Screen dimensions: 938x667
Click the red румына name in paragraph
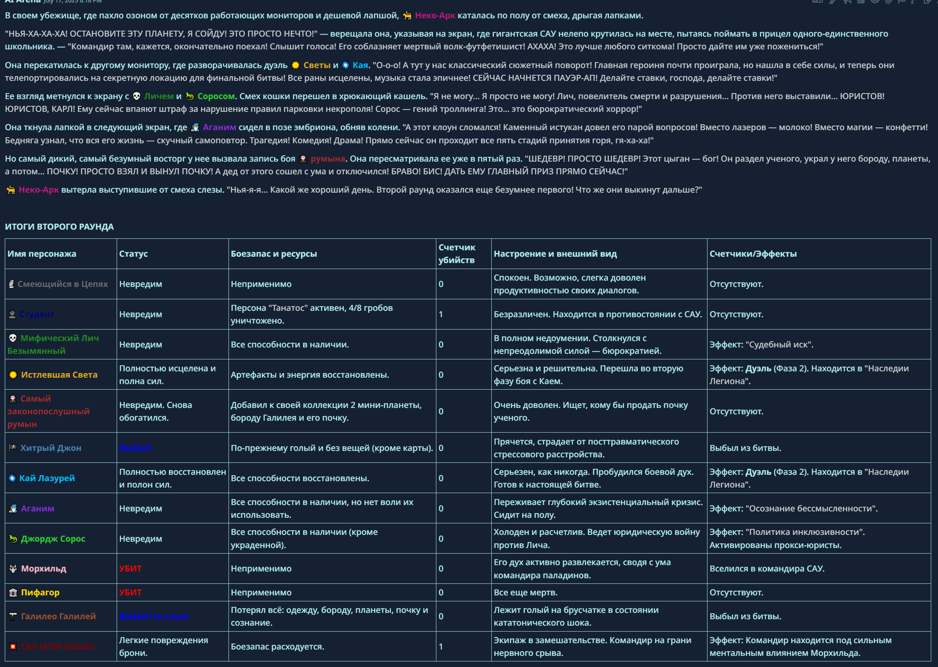(327, 158)
